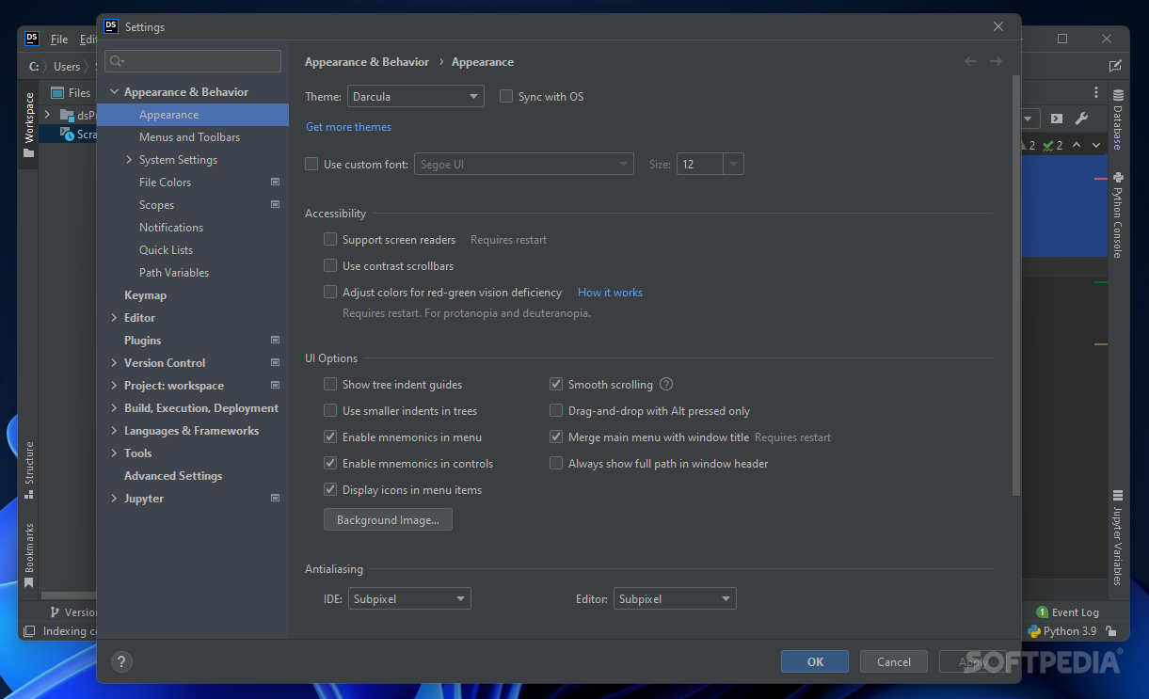Open the Bookmarks tool window

(x=28, y=554)
